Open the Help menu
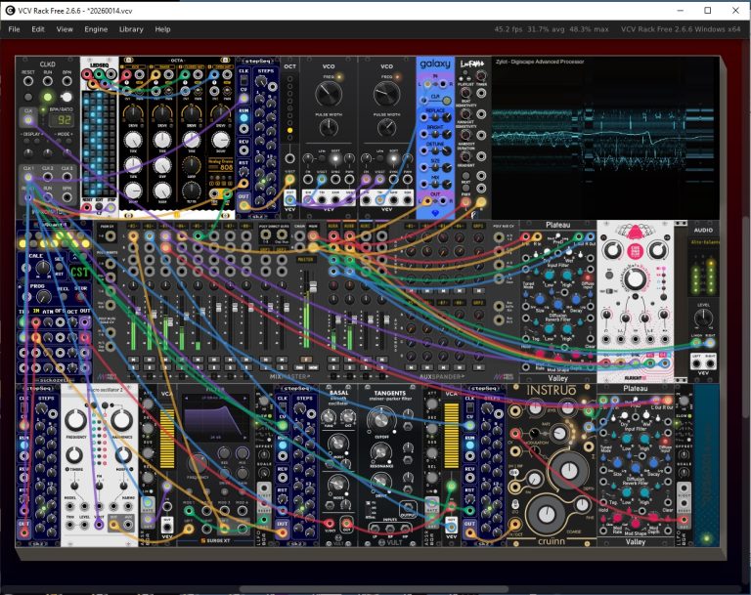The image size is (751, 595). click(x=162, y=29)
